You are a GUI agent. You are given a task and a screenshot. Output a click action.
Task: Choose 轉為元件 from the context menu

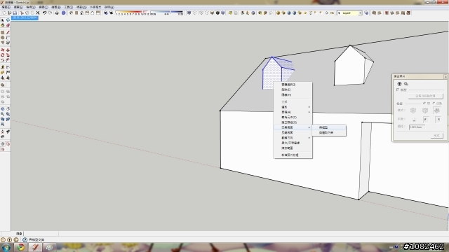pos(293,117)
